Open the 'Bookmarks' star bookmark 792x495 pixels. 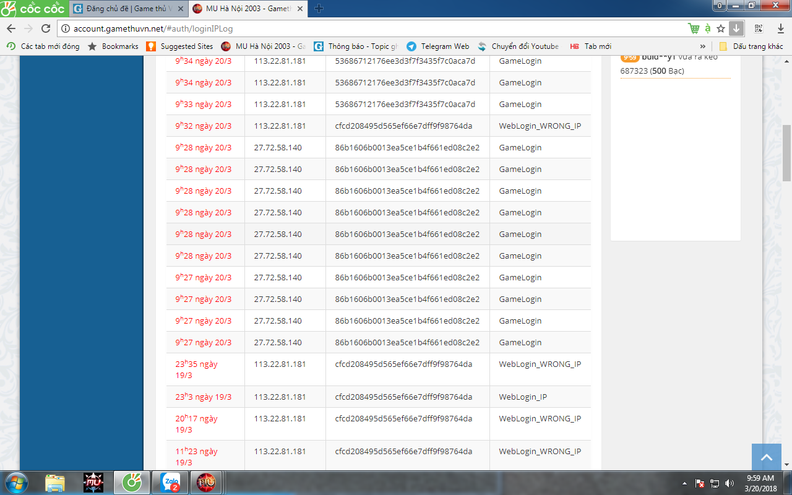click(x=113, y=46)
